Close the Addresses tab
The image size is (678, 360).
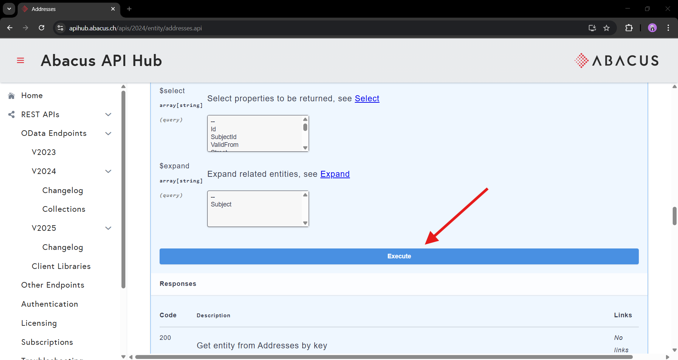click(113, 9)
